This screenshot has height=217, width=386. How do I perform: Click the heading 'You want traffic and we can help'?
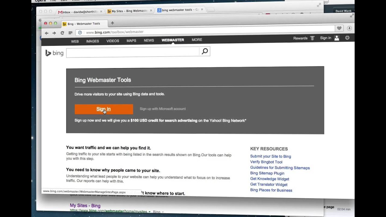[x=109, y=148]
